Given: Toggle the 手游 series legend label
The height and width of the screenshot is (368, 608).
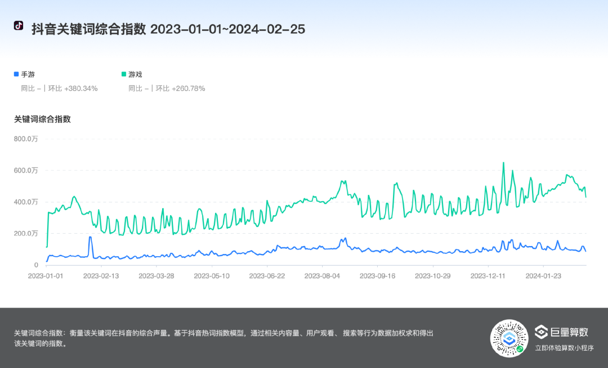Looking at the screenshot, I should (x=28, y=74).
